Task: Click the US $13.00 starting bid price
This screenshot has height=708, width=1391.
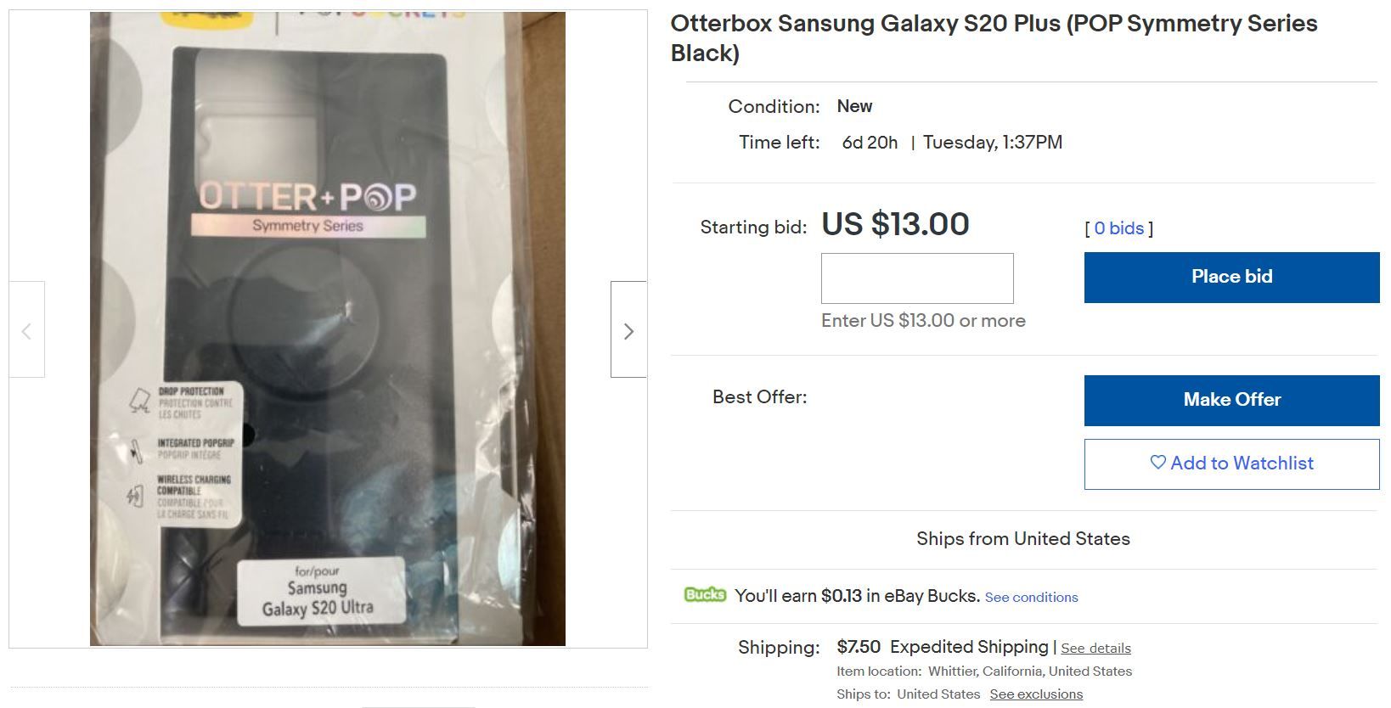Action: point(895,224)
